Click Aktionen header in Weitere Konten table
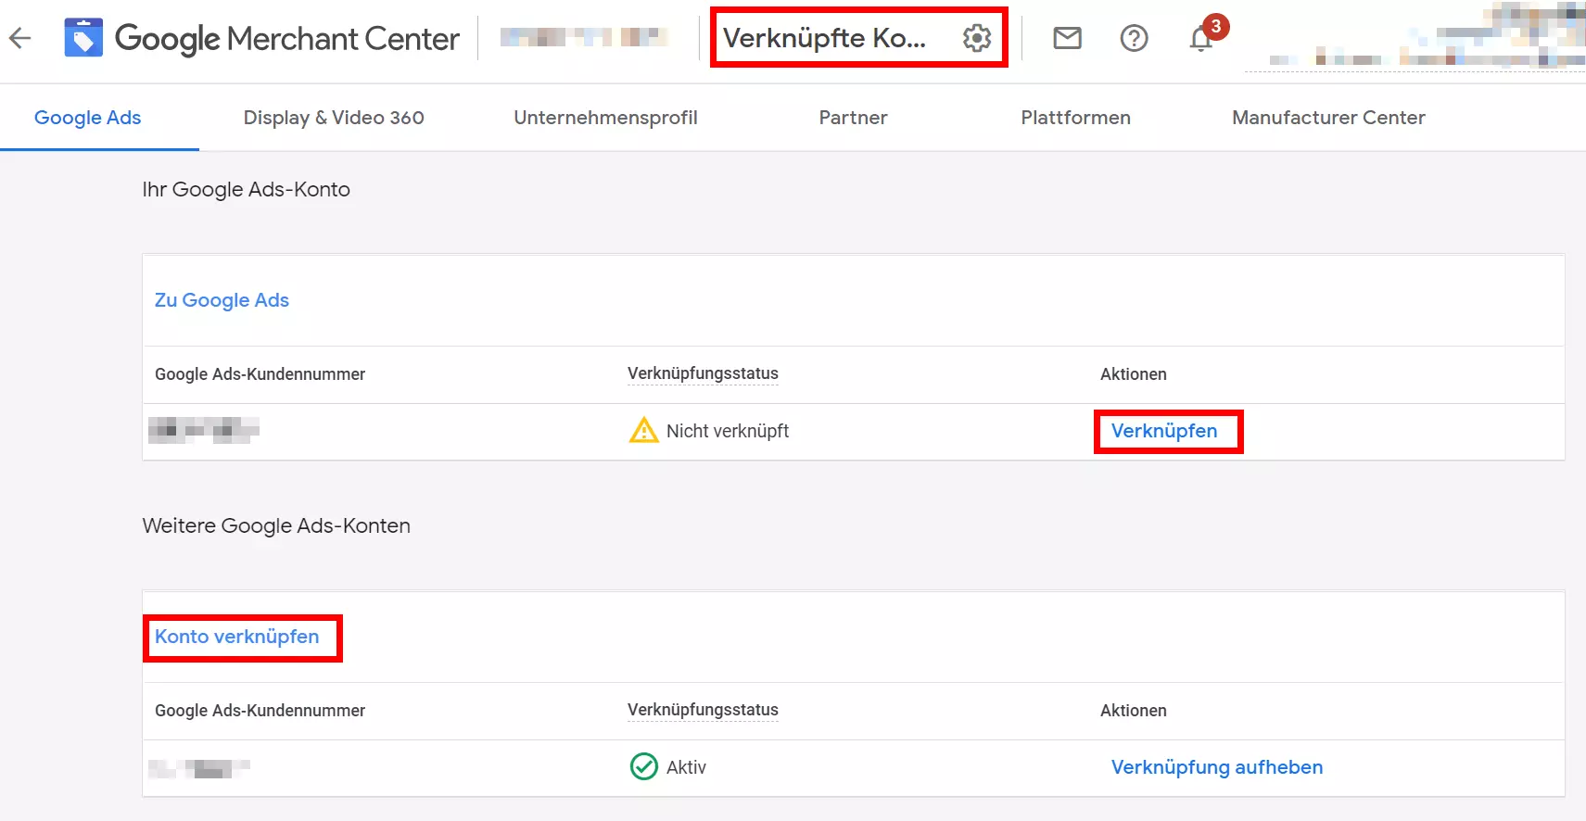The width and height of the screenshot is (1586, 821). [1133, 711]
